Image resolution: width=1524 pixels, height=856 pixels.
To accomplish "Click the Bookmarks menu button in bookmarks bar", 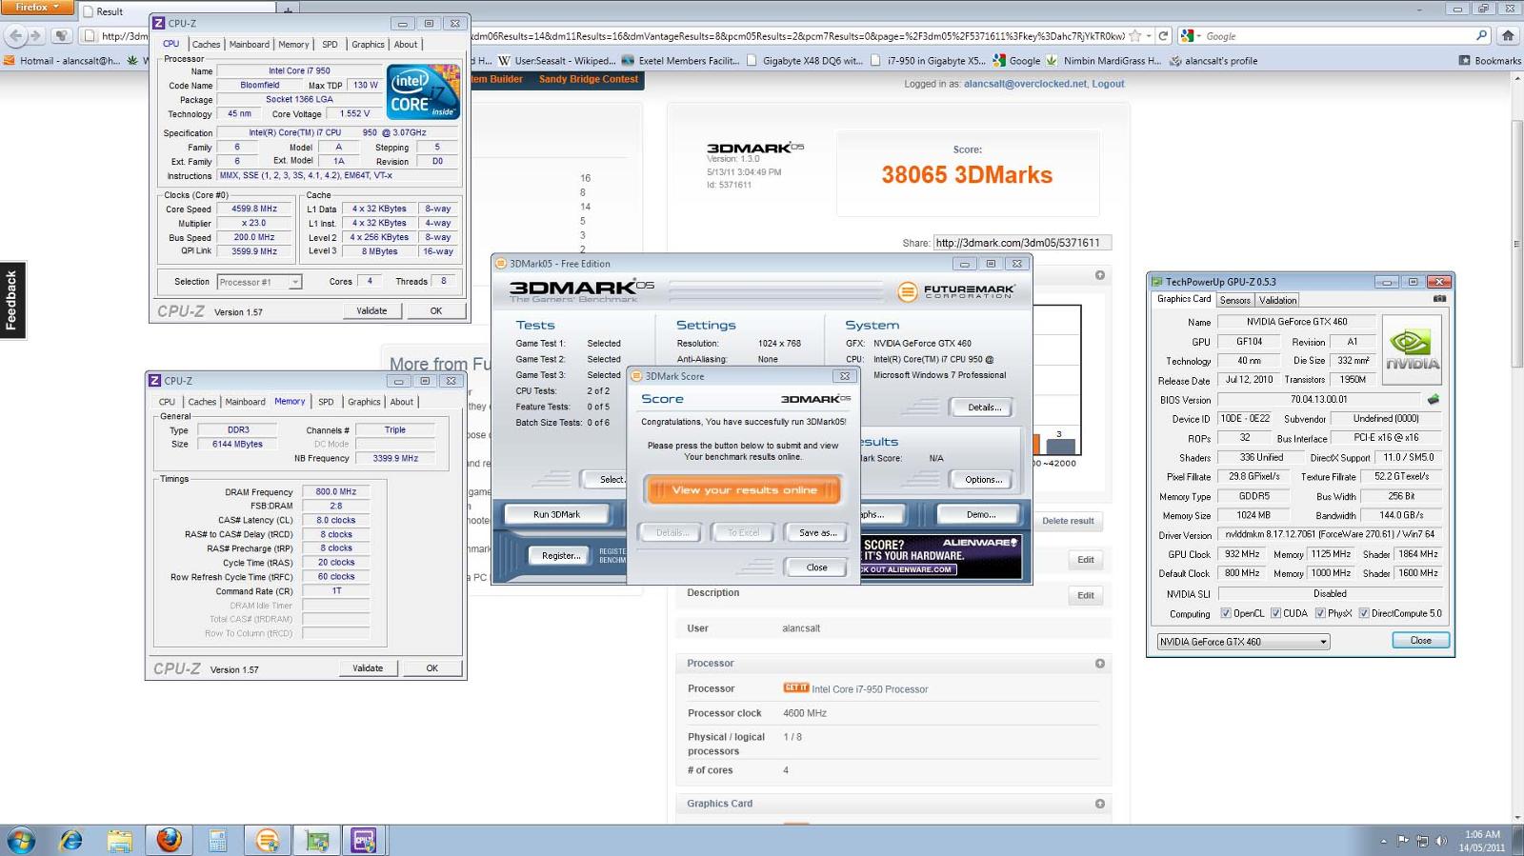I will [x=1490, y=61].
